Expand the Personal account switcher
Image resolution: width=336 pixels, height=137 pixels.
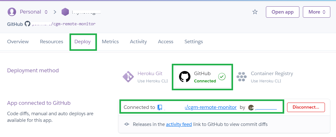(x=33, y=12)
